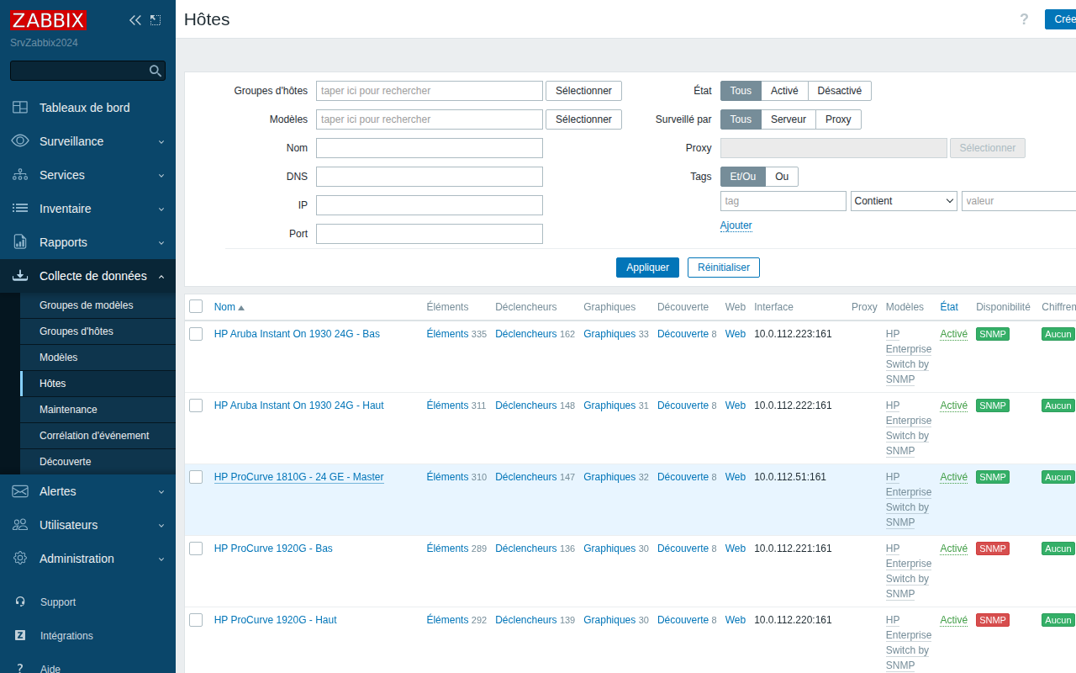Click Sélectionner beside Groupes d'hôtes
This screenshot has width=1076, height=673.
click(583, 91)
